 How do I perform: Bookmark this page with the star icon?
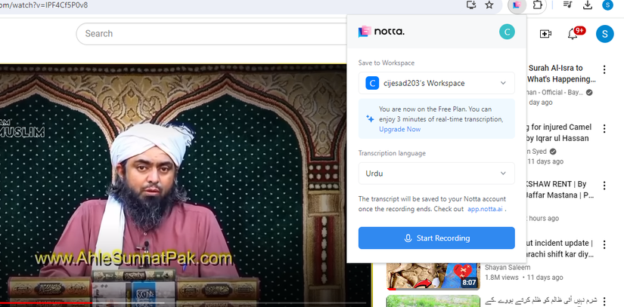coord(489,5)
